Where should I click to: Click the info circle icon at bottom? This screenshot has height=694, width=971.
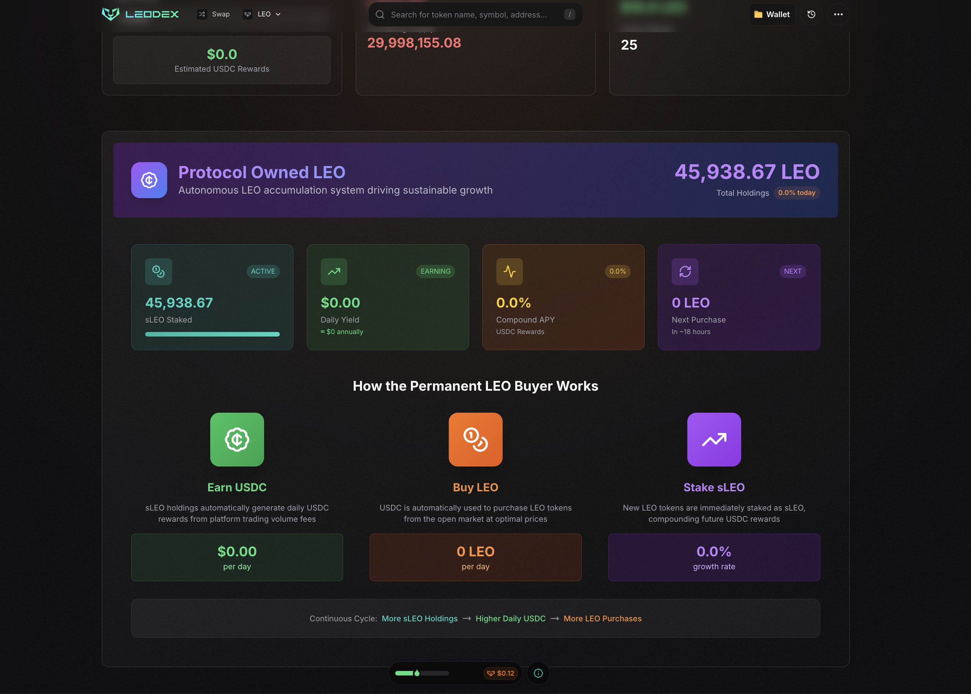pyautogui.click(x=538, y=673)
